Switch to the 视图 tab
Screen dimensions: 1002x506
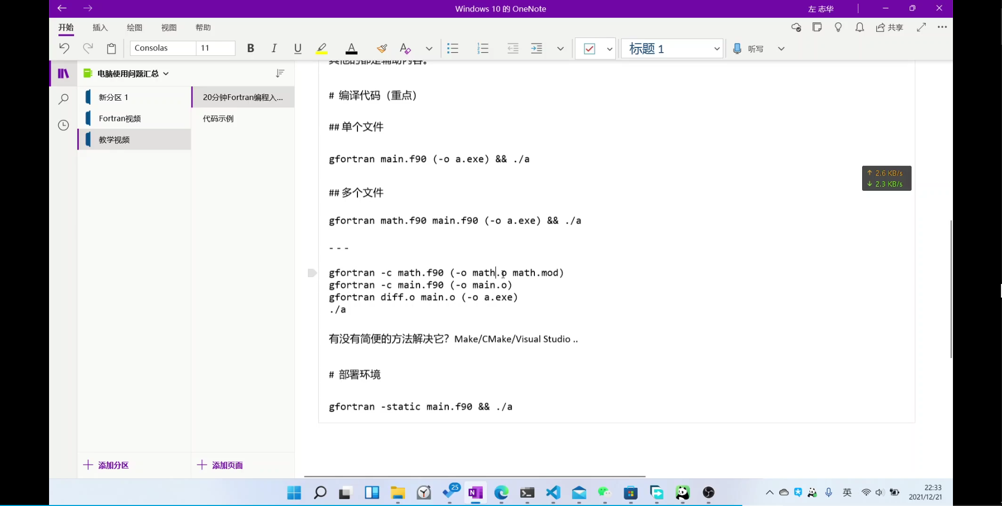pos(169,28)
